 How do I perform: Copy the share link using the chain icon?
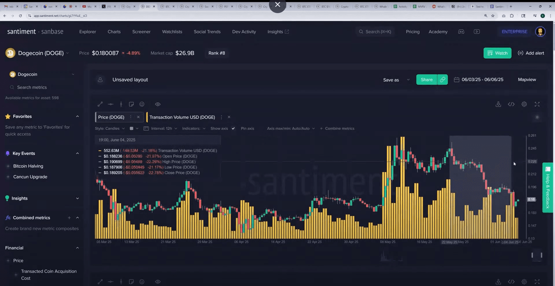tap(442, 80)
